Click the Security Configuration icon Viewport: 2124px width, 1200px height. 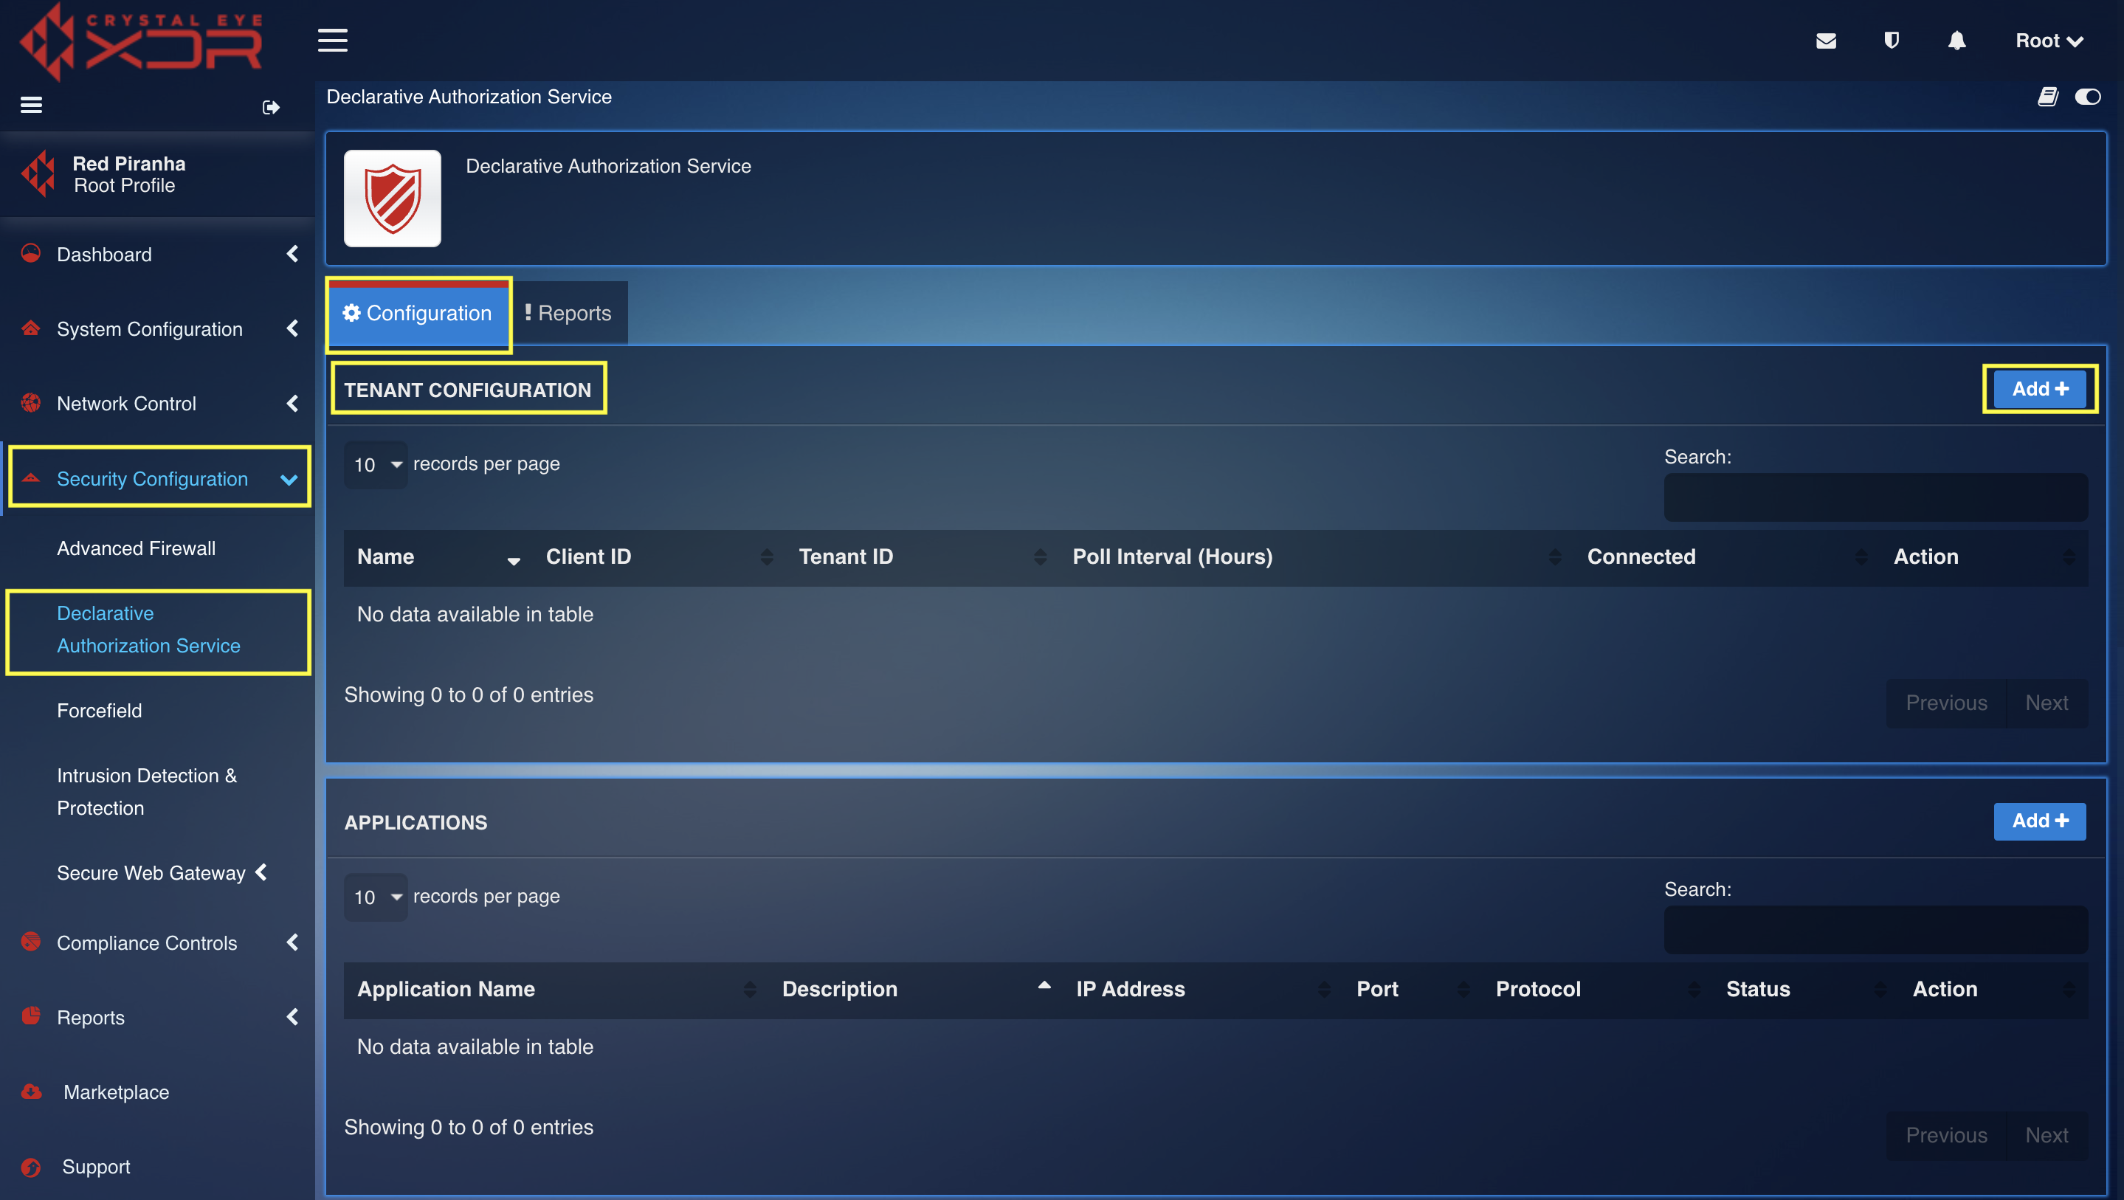click(x=31, y=478)
